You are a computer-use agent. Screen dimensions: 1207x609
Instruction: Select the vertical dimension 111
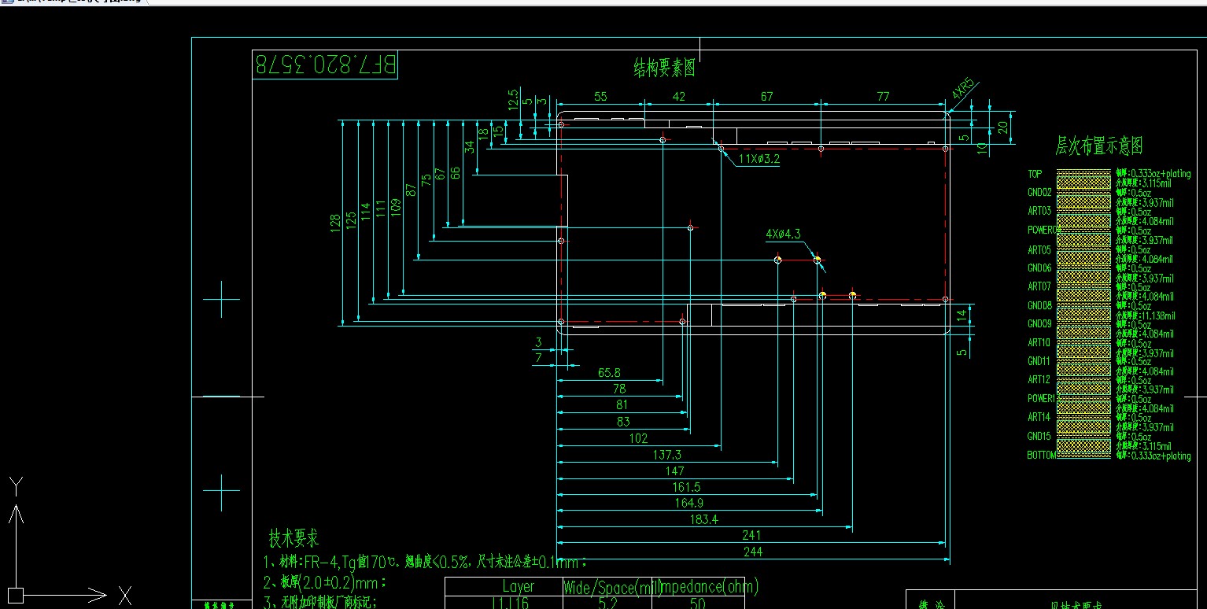(381, 209)
